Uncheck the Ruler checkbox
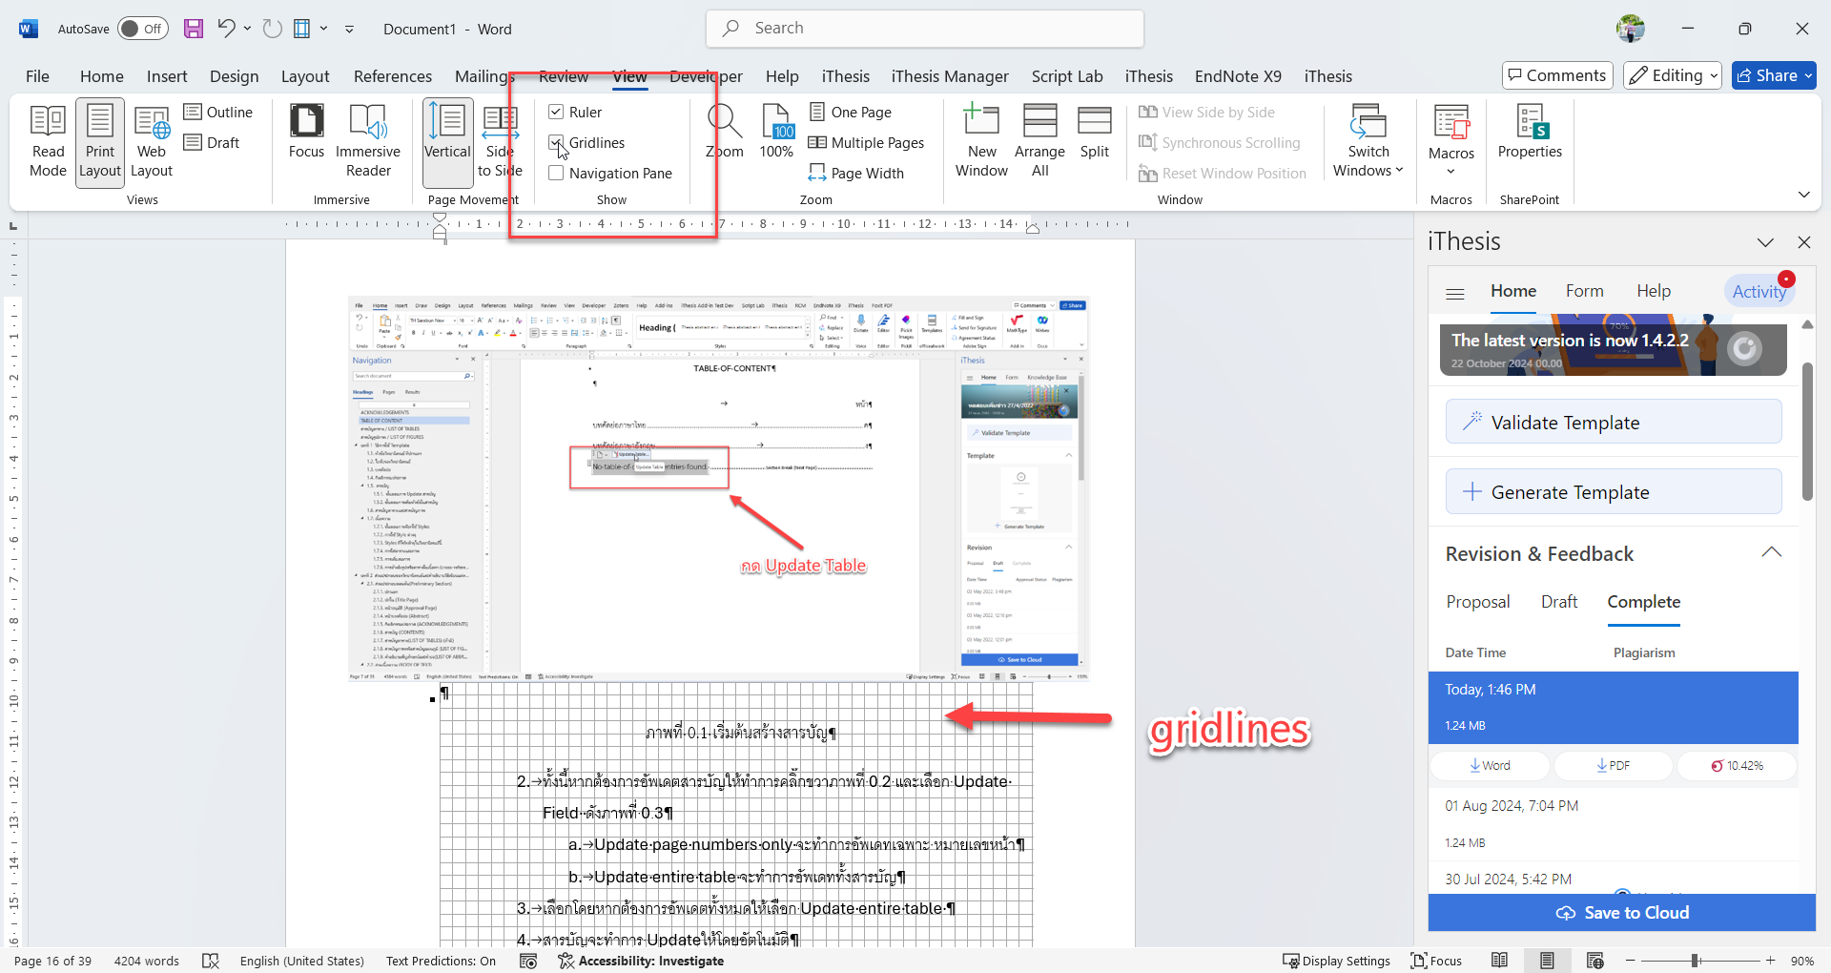Image resolution: width=1831 pixels, height=973 pixels. click(556, 112)
